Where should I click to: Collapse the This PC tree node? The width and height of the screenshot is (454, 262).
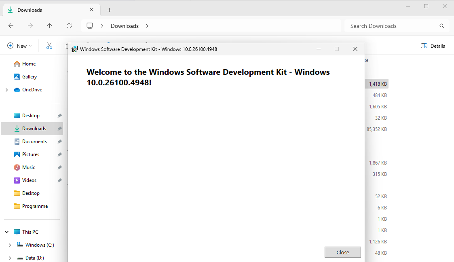6,232
